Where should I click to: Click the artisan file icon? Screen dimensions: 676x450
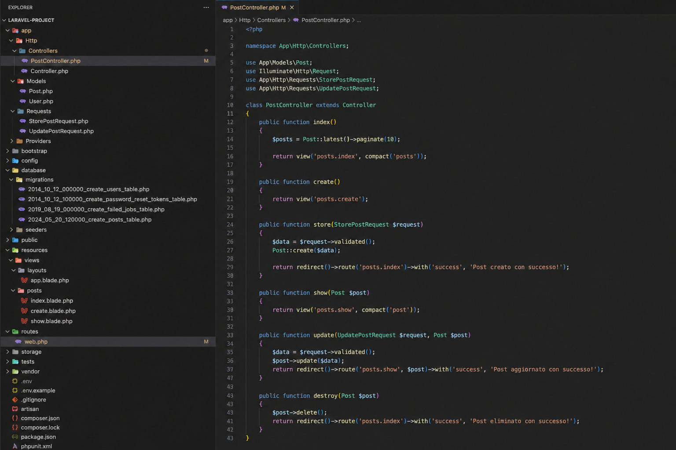click(15, 409)
